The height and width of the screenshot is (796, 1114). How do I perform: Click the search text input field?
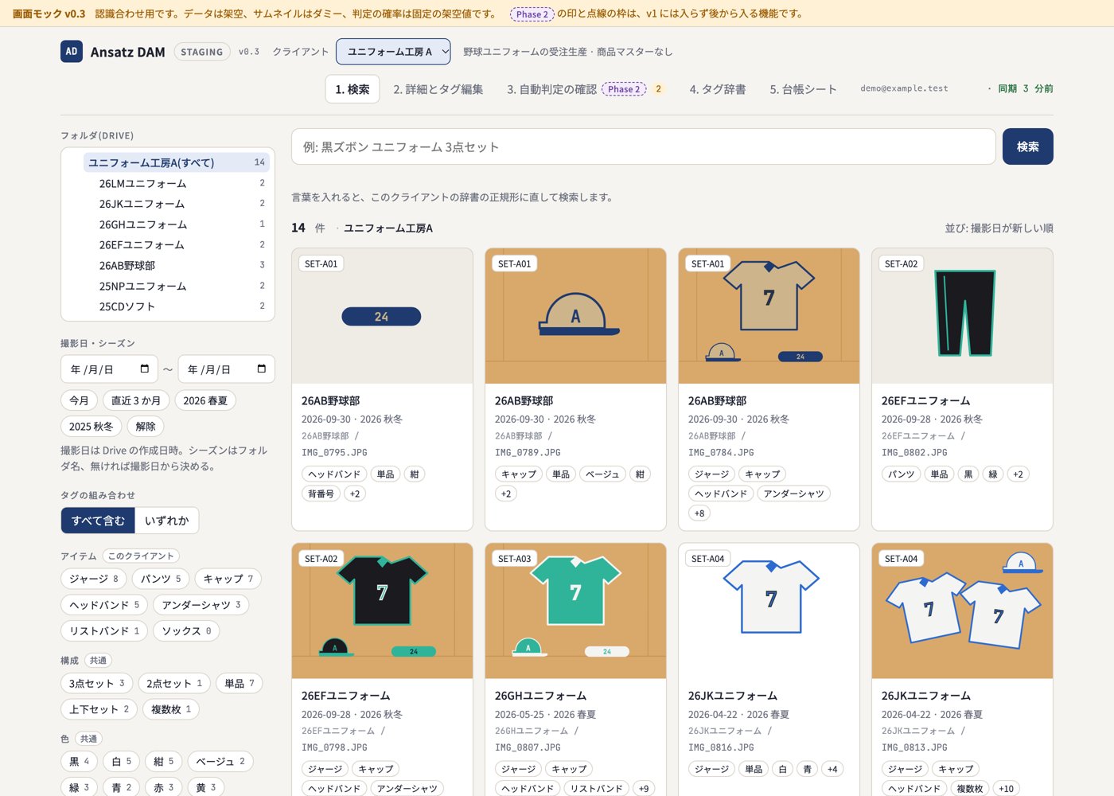pyautogui.click(x=644, y=146)
